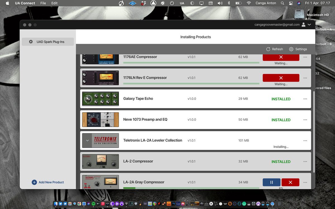This screenshot has height=209, width=335.
Task: Click version v1.0.0 of Galaxy Tape Echo
Action: [x=192, y=99]
